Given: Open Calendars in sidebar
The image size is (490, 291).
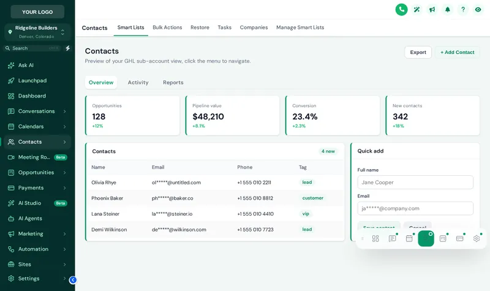Looking at the screenshot, I should pyautogui.click(x=37, y=126).
